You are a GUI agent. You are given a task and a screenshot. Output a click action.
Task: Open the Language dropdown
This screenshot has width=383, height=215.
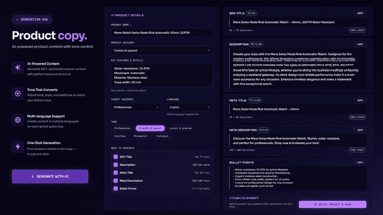(190, 107)
